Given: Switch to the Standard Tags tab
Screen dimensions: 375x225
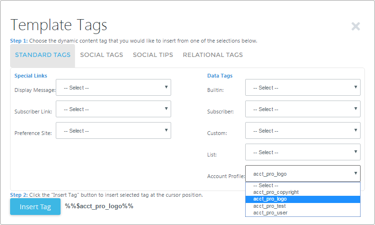Looking at the screenshot, I should pyautogui.click(x=43, y=55).
